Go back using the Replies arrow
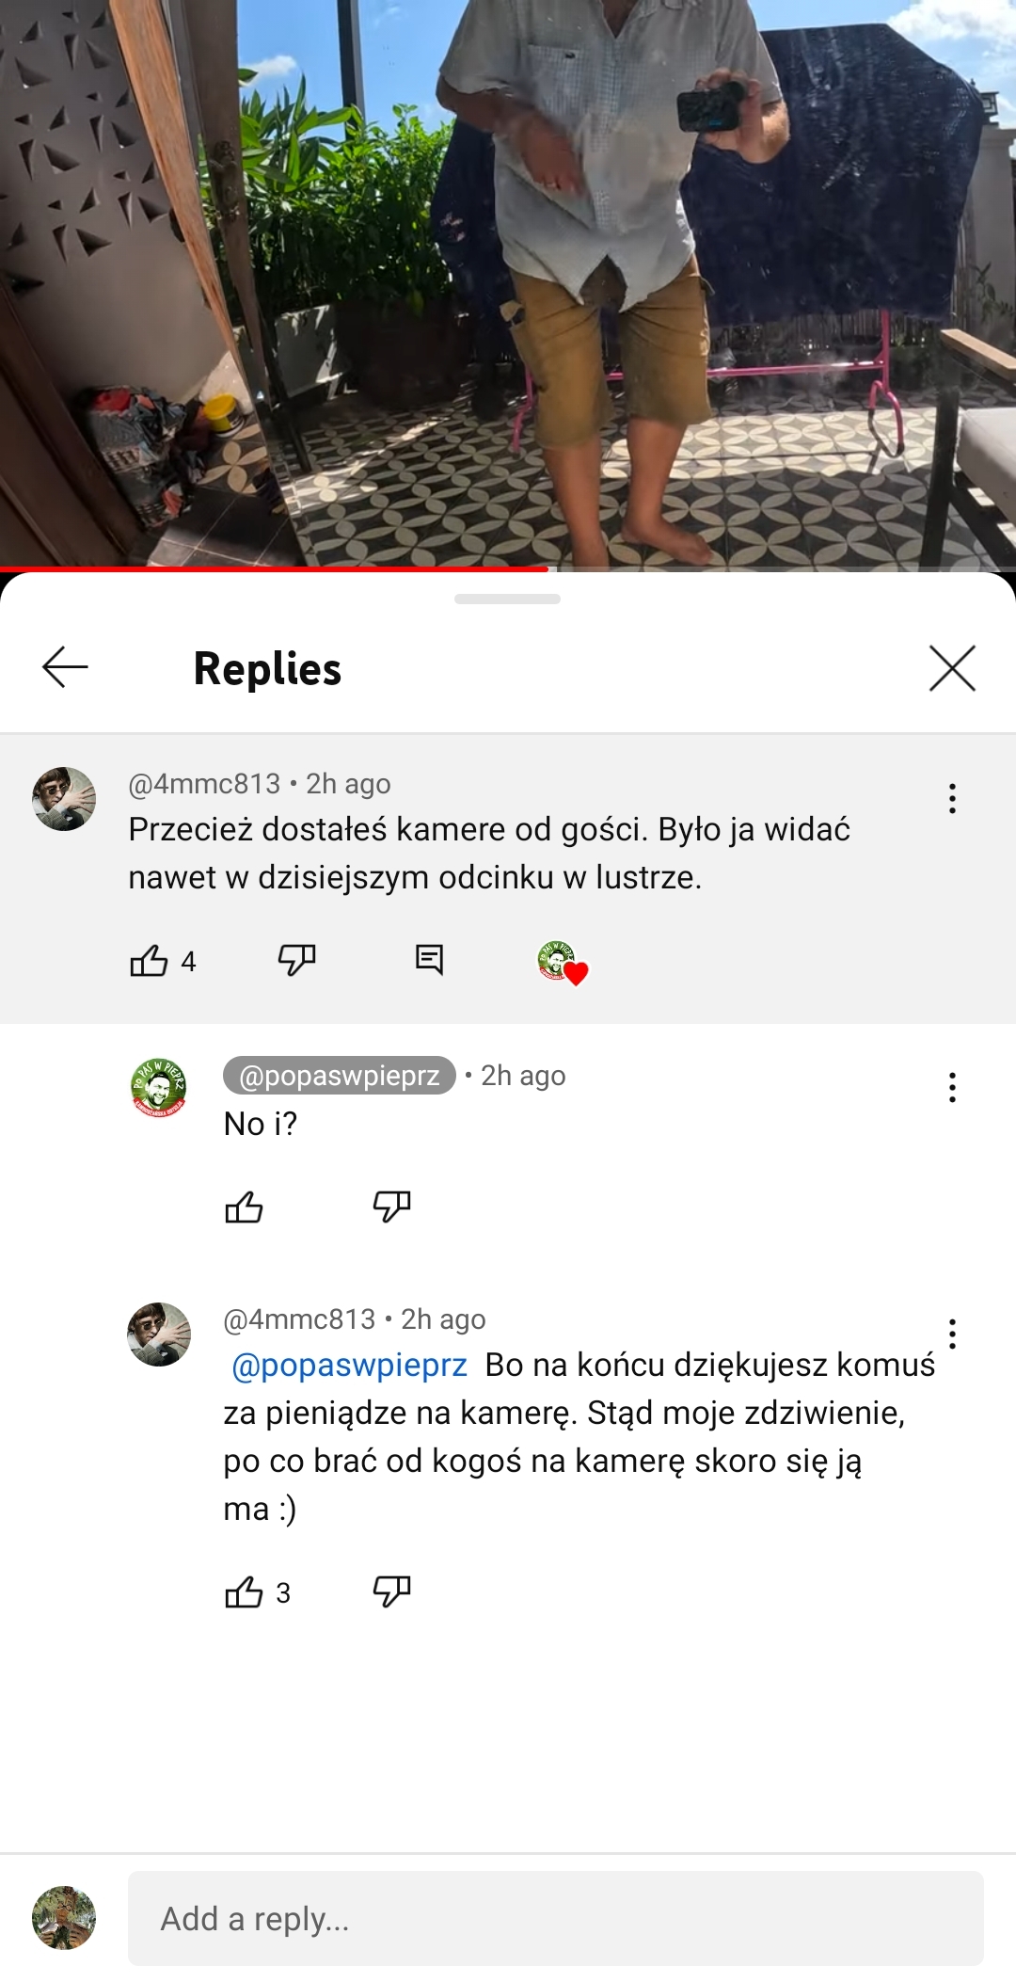1016x1982 pixels. point(65,667)
